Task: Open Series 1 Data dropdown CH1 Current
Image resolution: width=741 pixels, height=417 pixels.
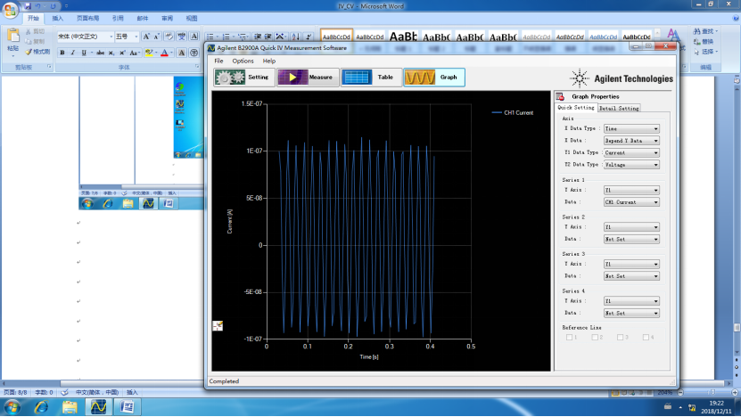Action: click(631, 202)
